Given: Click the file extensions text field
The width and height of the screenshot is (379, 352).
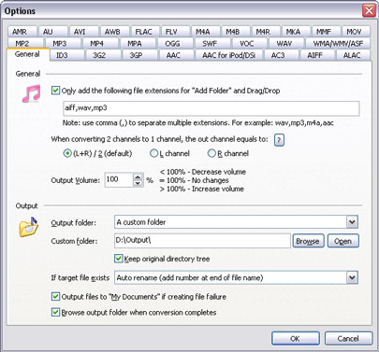Looking at the screenshot, I should (211, 108).
